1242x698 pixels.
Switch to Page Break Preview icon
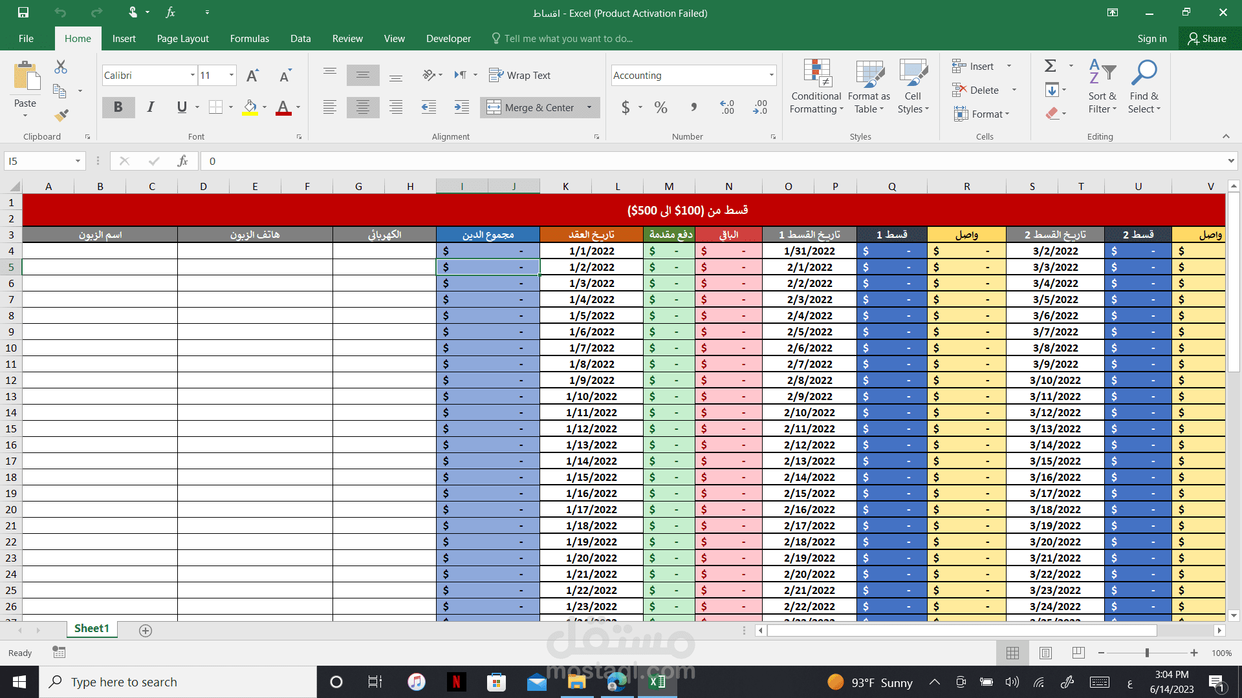[1078, 653]
